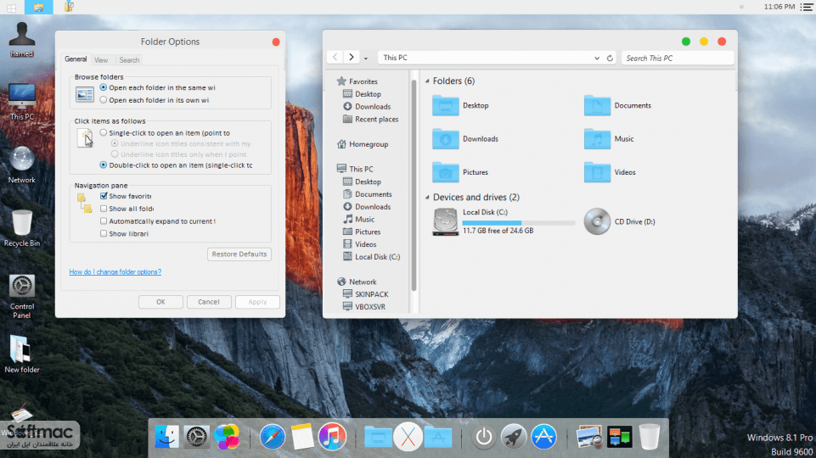Screen dimensions: 816x458
Task: Select VBOXSVR under Network
Action: (365, 307)
